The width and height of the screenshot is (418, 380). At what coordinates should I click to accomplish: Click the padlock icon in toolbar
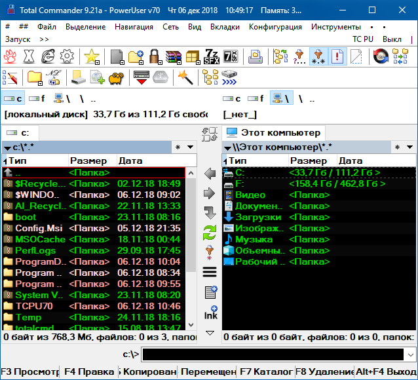tap(155, 57)
